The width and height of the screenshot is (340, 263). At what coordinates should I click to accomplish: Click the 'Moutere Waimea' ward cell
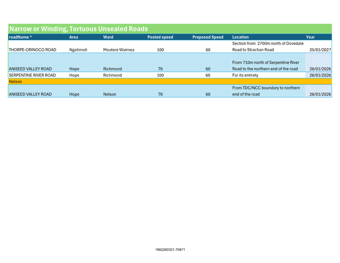(118, 50)
